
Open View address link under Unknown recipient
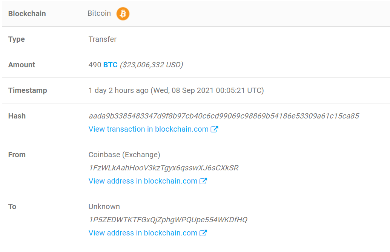[143, 233]
